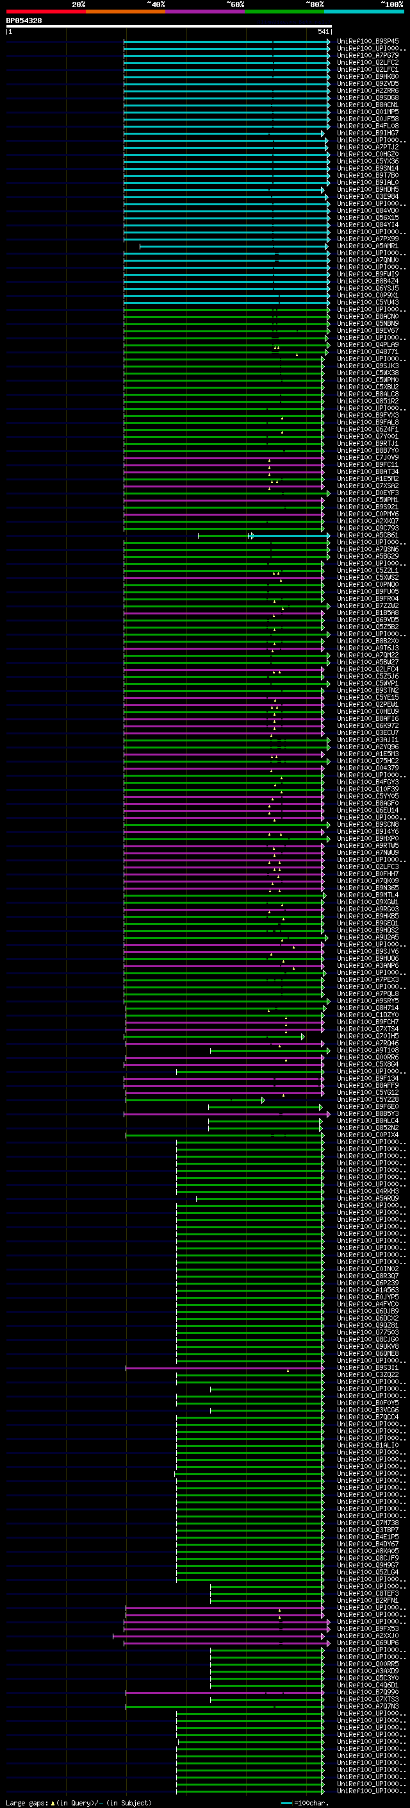410x1808 pixels.
Task: Select the UniRef100_Q69VD5 entry
Action: pos(368,620)
